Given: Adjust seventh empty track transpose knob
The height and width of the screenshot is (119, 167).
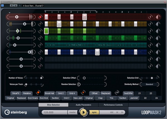Looking at the screenshot, I should click(x=150, y=59).
